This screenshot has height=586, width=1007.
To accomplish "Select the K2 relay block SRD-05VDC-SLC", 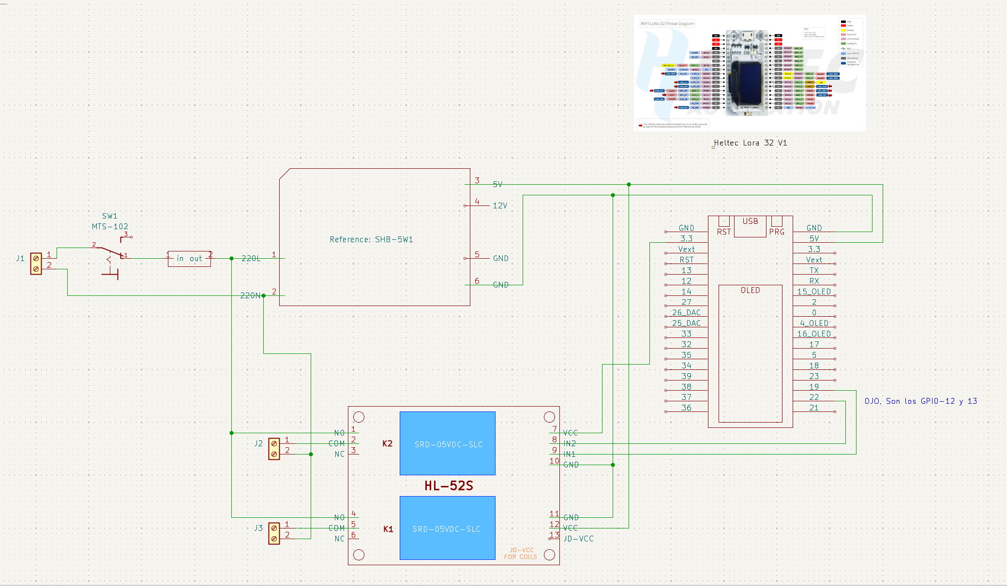I will [x=448, y=443].
